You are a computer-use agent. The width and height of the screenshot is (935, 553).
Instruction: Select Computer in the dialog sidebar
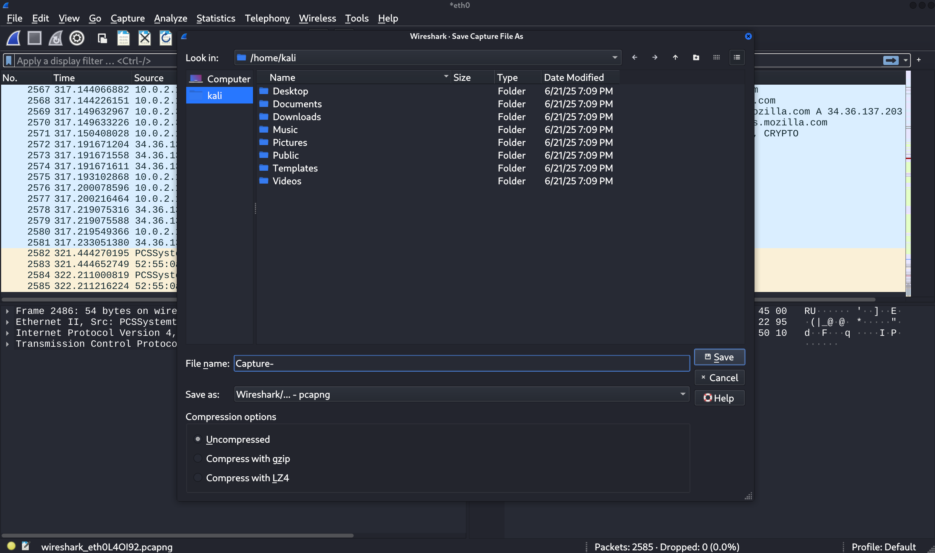219,79
